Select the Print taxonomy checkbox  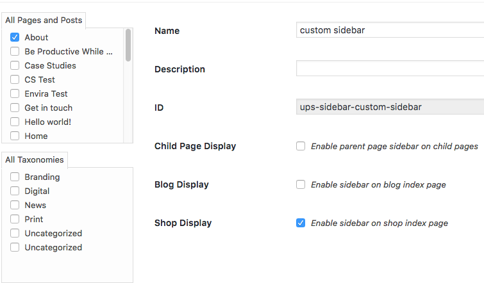click(x=15, y=220)
